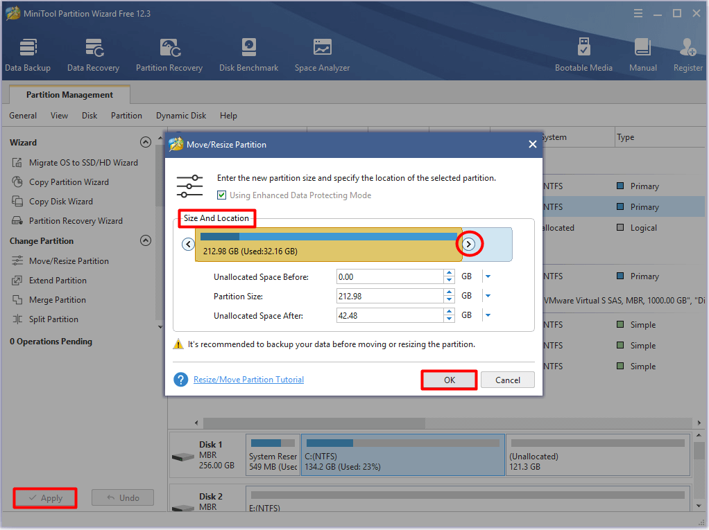
Task: Select the C:(NTFS) partition block
Action: click(403, 455)
